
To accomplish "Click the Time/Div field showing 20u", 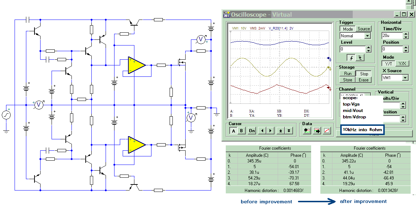I will (x=393, y=36).
